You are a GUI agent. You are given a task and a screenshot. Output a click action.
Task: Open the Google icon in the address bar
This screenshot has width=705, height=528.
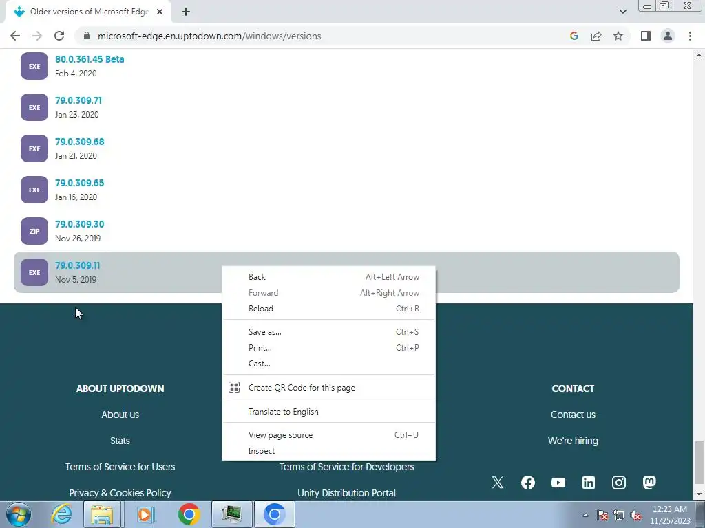point(574,36)
